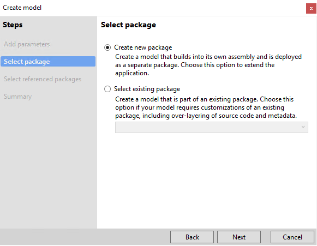The image size is (317, 246).
Task: Proceed with the Next button
Action: point(239,237)
